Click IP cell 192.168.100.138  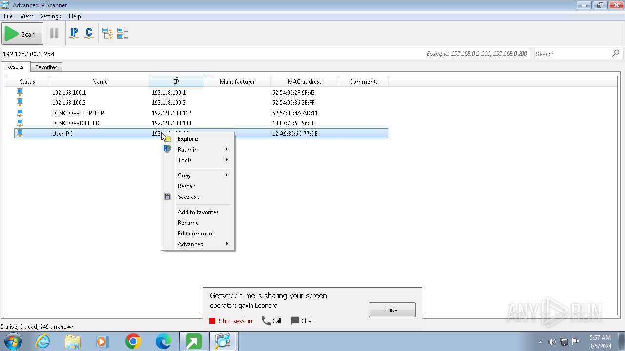pyautogui.click(x=171, y=123)
